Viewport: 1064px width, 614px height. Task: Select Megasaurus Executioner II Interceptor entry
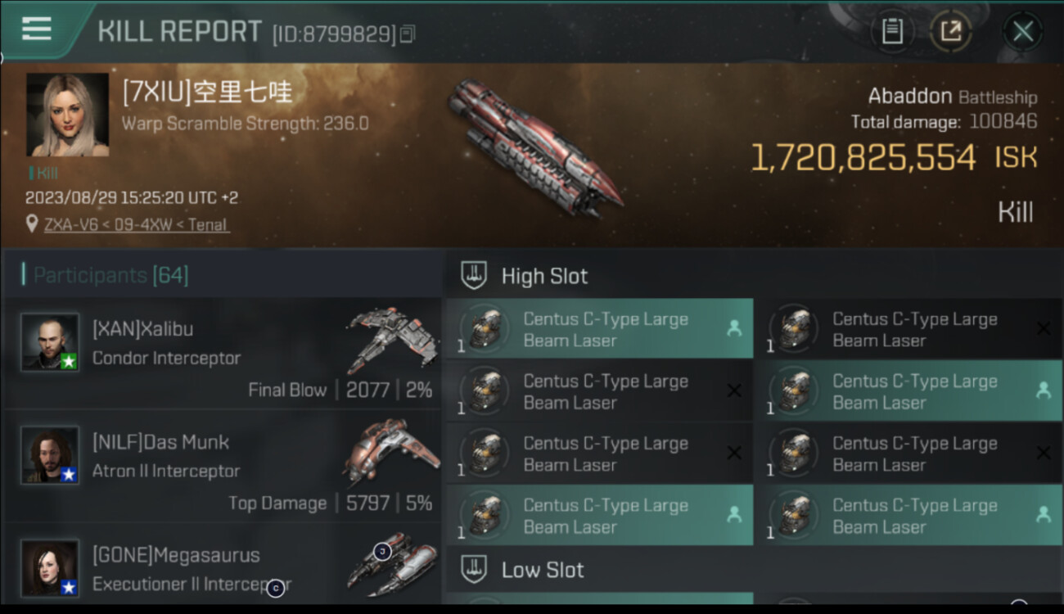pos(223,565)
